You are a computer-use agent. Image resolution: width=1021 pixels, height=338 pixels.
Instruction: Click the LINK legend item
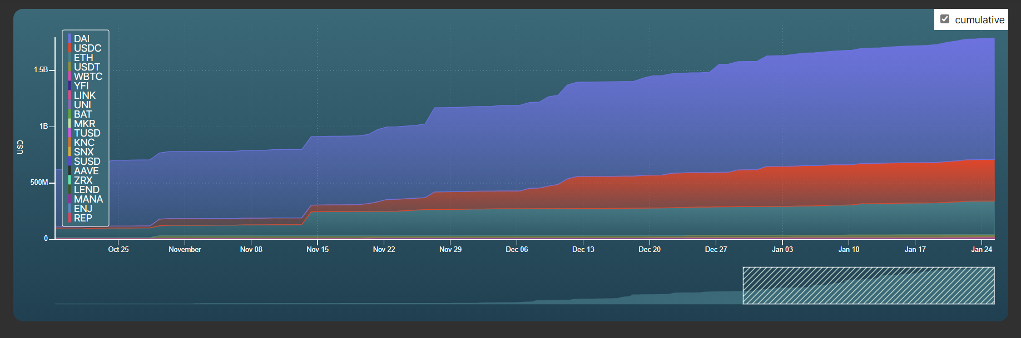(85, 95)
